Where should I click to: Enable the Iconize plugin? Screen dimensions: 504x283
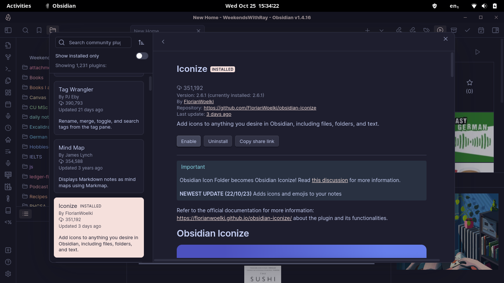(189, 141)
